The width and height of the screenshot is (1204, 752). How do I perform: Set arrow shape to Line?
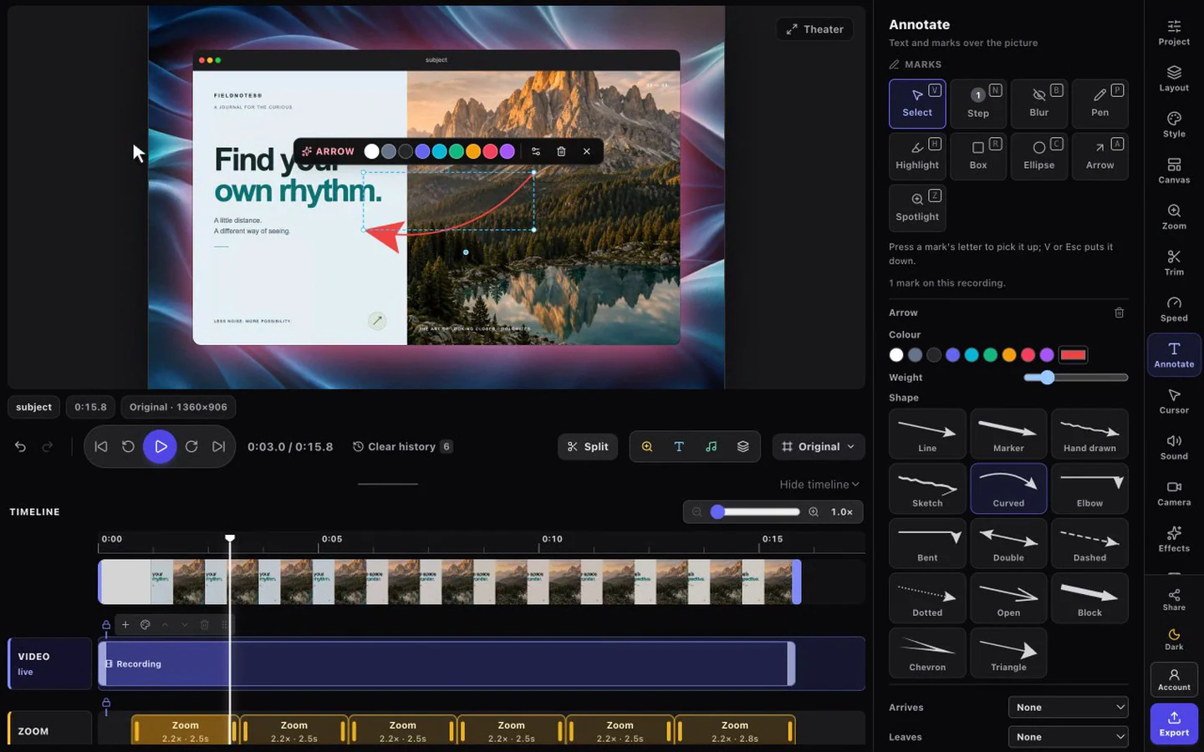927,433
